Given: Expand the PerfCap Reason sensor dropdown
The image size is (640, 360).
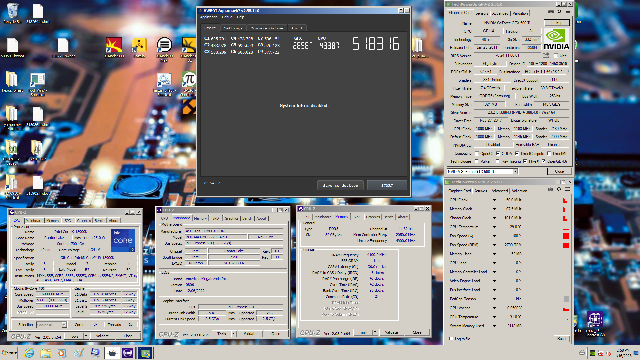Looking at the screenshot, I should [494, 299].
